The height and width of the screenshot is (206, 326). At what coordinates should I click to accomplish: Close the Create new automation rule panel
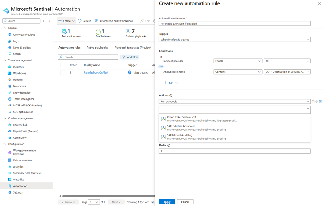[319, 3]
